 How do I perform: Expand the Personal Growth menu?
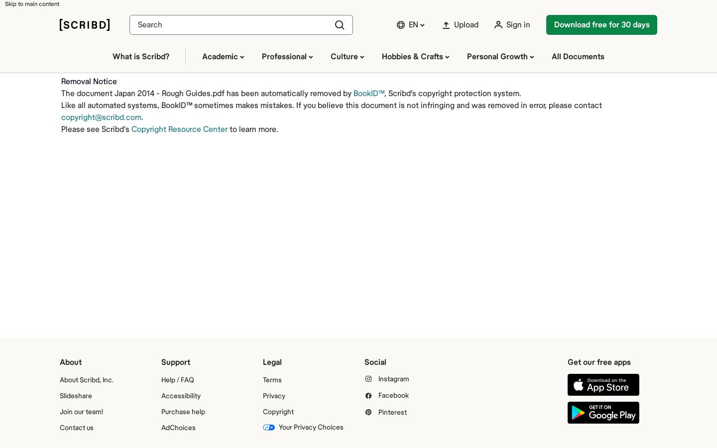tap(500, 57)
